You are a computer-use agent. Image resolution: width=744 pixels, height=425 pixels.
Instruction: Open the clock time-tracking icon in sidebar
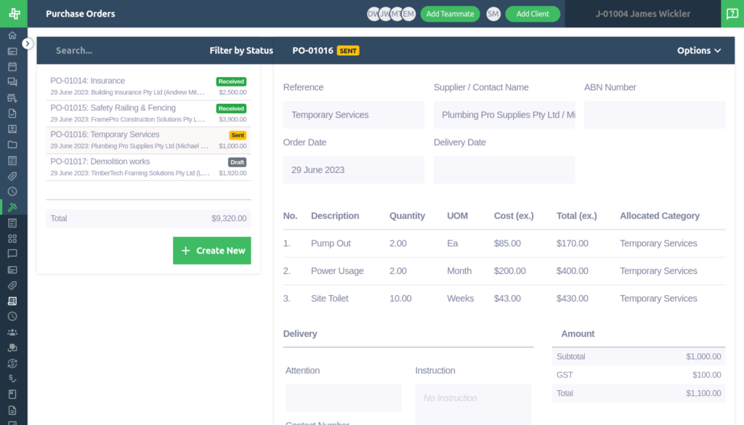click(x=13, y=192)
